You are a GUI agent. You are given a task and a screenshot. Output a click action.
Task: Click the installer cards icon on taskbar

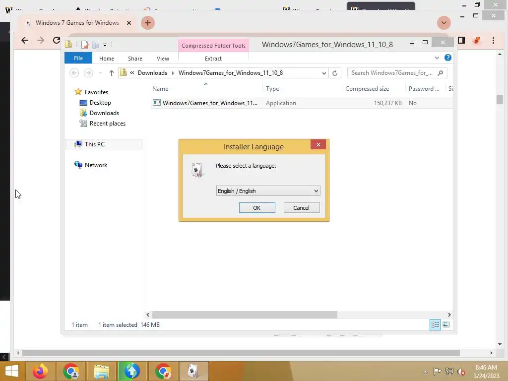coord(194,371)
